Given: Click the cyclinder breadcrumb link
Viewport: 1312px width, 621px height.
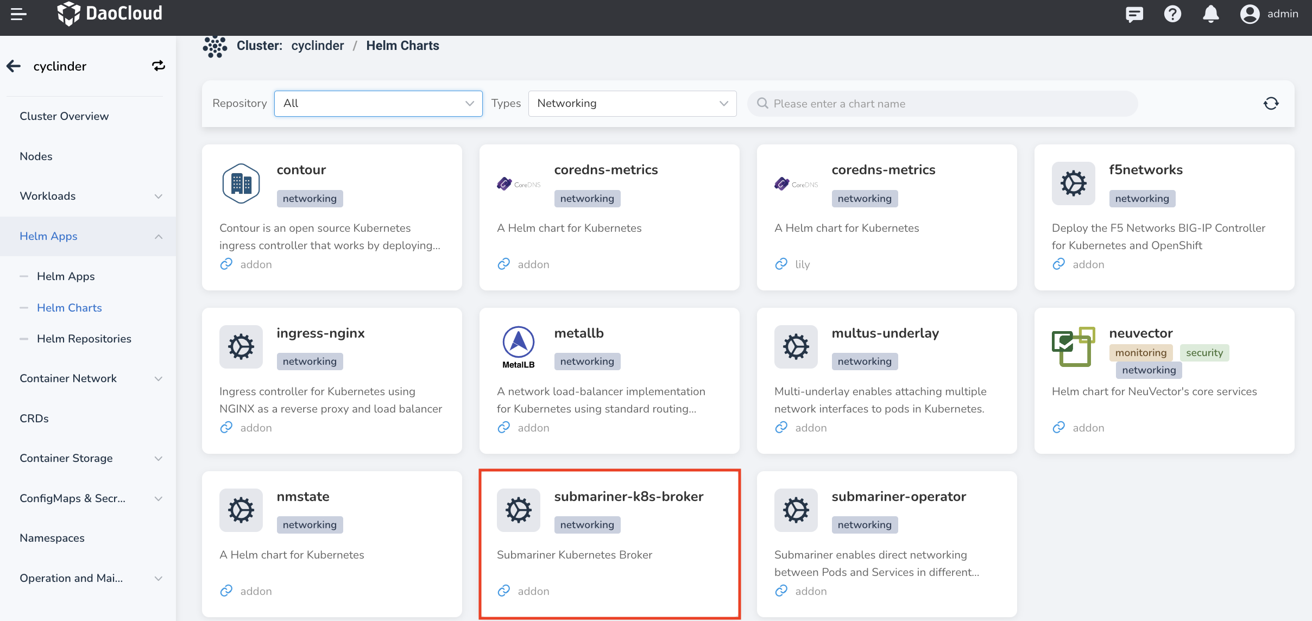Looking at the screenshot, I should click(x=318, y=46).
